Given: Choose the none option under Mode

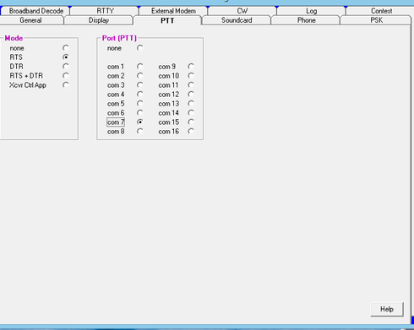Looking at the screenshot, I should (x=66, y=48).
